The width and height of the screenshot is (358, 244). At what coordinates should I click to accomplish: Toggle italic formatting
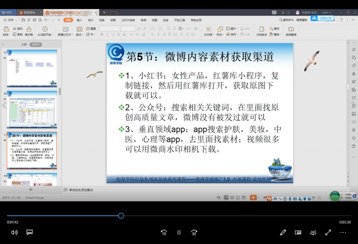pos(107,34)
